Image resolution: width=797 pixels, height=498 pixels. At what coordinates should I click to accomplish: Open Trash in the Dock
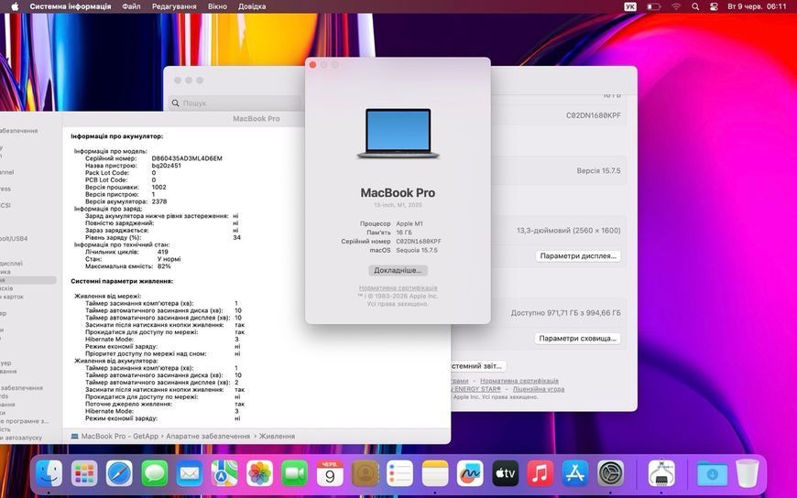pyautogui.click(x=748, y=473)
